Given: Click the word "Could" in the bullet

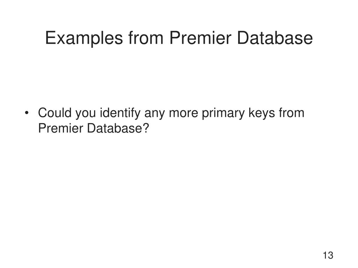Looking at the screenshot, I should point(55,113).
